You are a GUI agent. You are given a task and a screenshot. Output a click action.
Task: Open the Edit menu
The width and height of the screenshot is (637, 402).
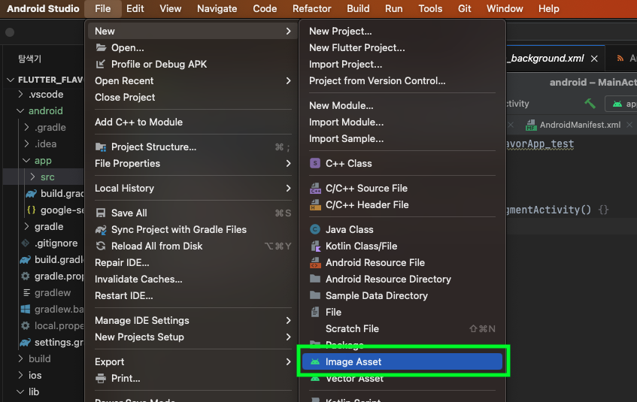(135, 8)
